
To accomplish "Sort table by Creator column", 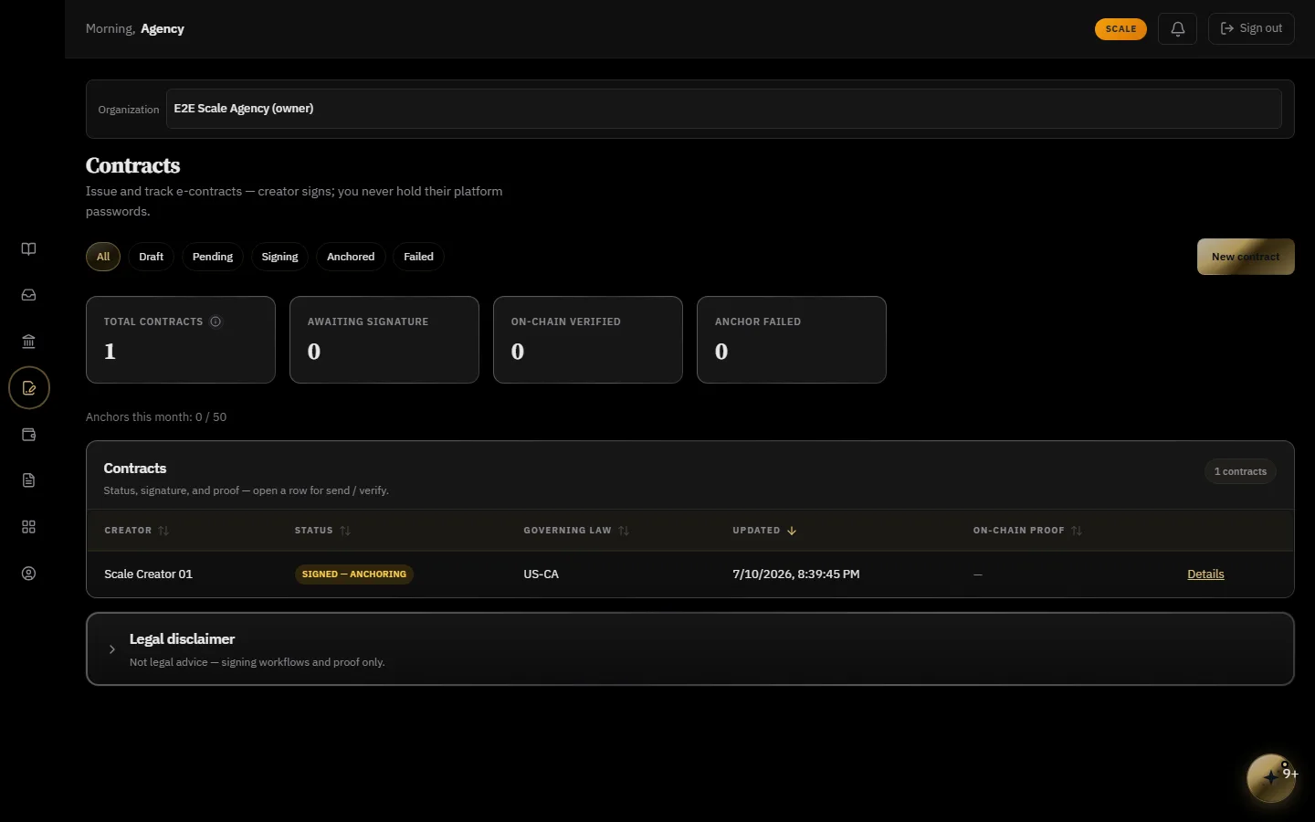I will (x=137, y=531).
